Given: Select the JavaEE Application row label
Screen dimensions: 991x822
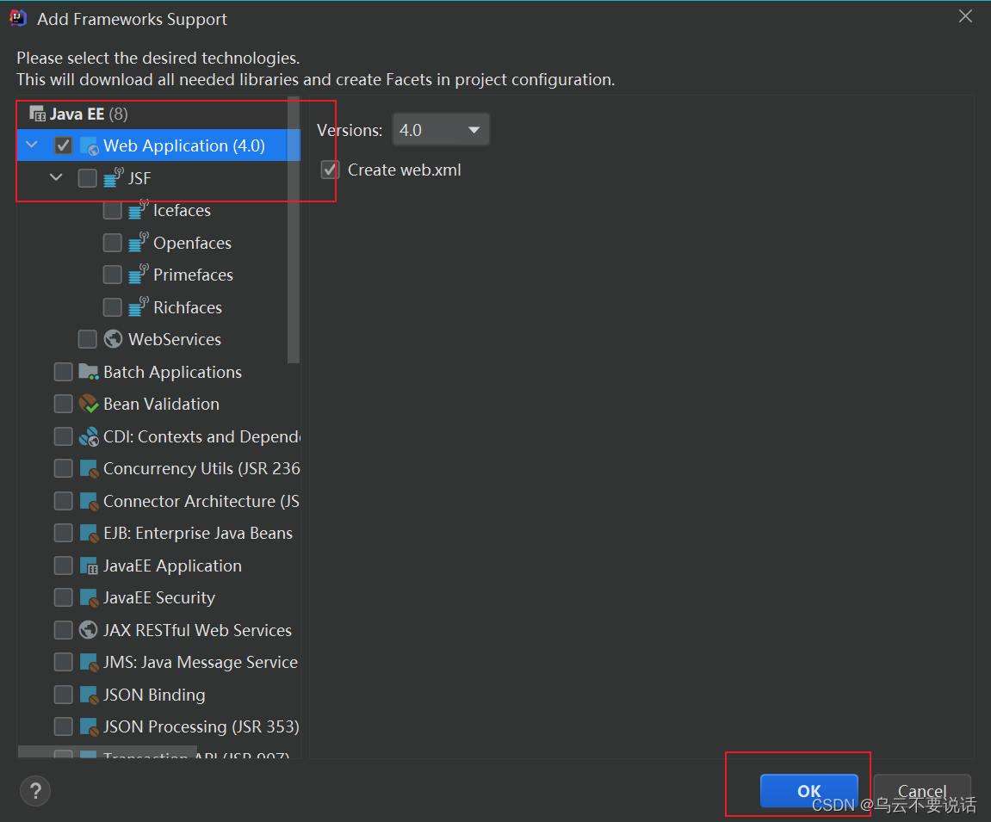Looking at the screenshot, I should click(x=172, y=566).
